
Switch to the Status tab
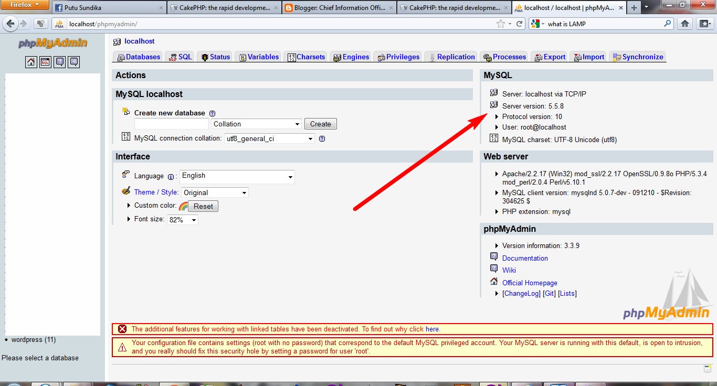pos(215,57)
